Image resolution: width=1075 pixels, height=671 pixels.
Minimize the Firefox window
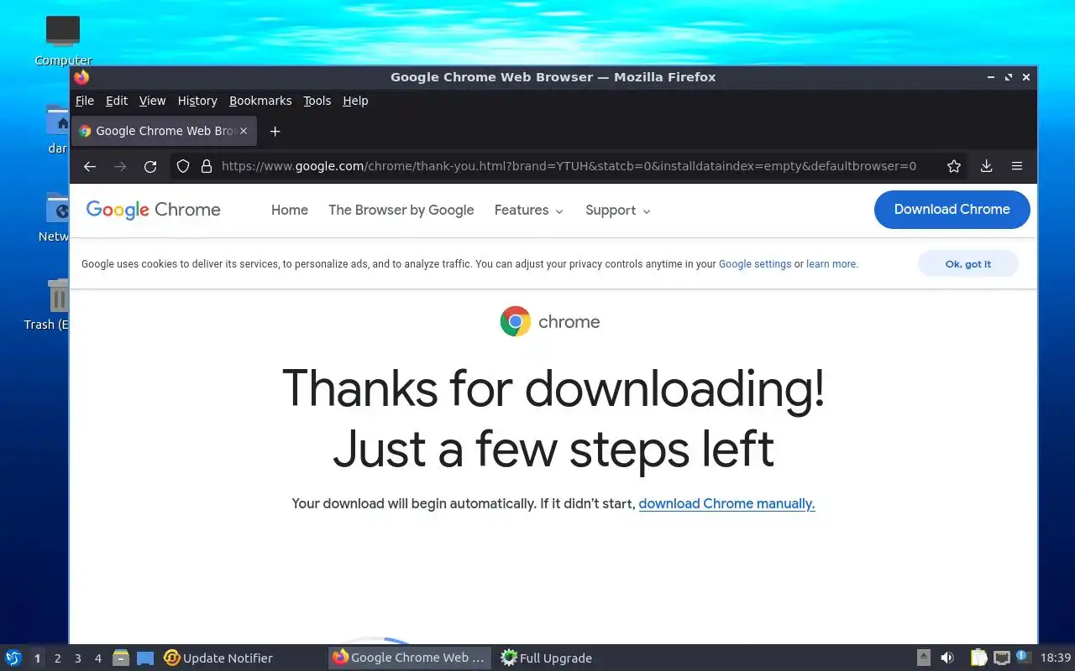coord(991,77)
